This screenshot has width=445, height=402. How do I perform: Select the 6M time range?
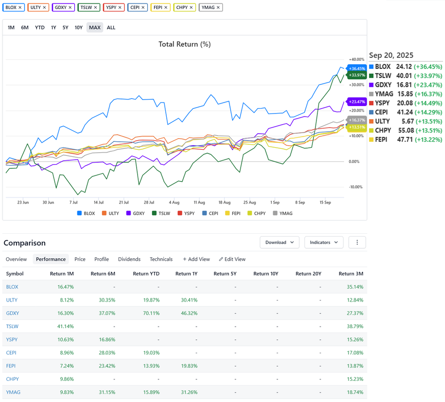25,28
